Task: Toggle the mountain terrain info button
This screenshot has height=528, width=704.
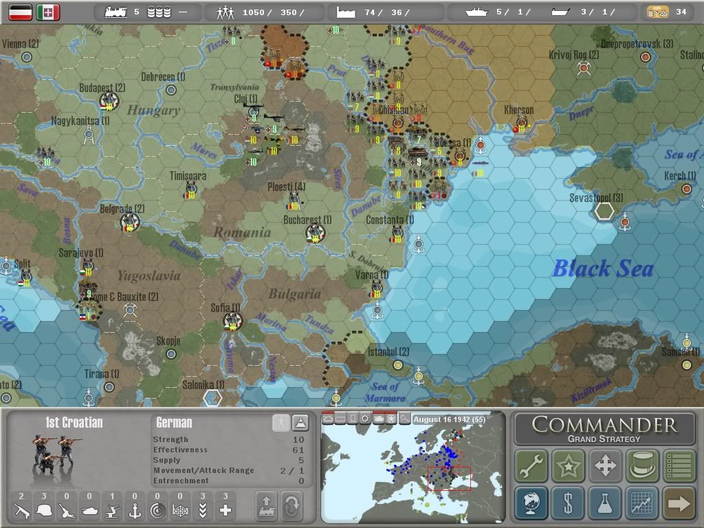Action: click(x=300, y=423)
